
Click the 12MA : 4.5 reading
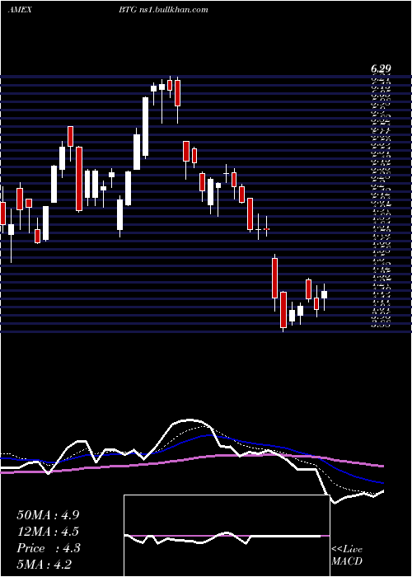[x=48, y=532]
